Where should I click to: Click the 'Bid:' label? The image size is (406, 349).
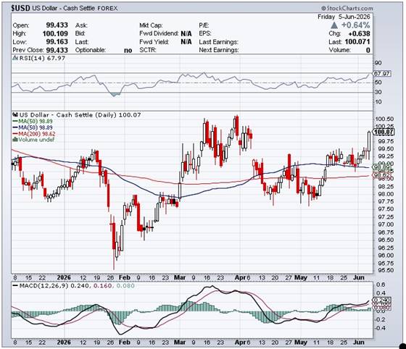[80, 33]
